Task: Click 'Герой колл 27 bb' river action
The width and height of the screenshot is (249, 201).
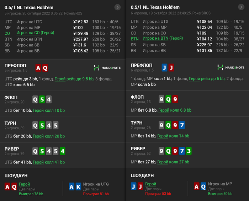Action: tap(173, 162)
